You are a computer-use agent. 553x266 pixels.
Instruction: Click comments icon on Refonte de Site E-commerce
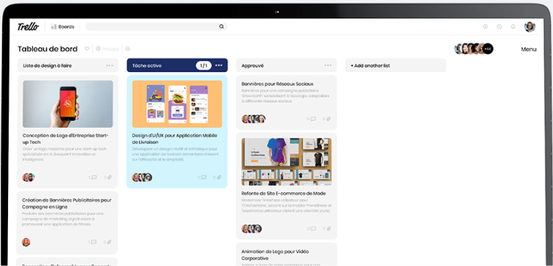[313, 229]
